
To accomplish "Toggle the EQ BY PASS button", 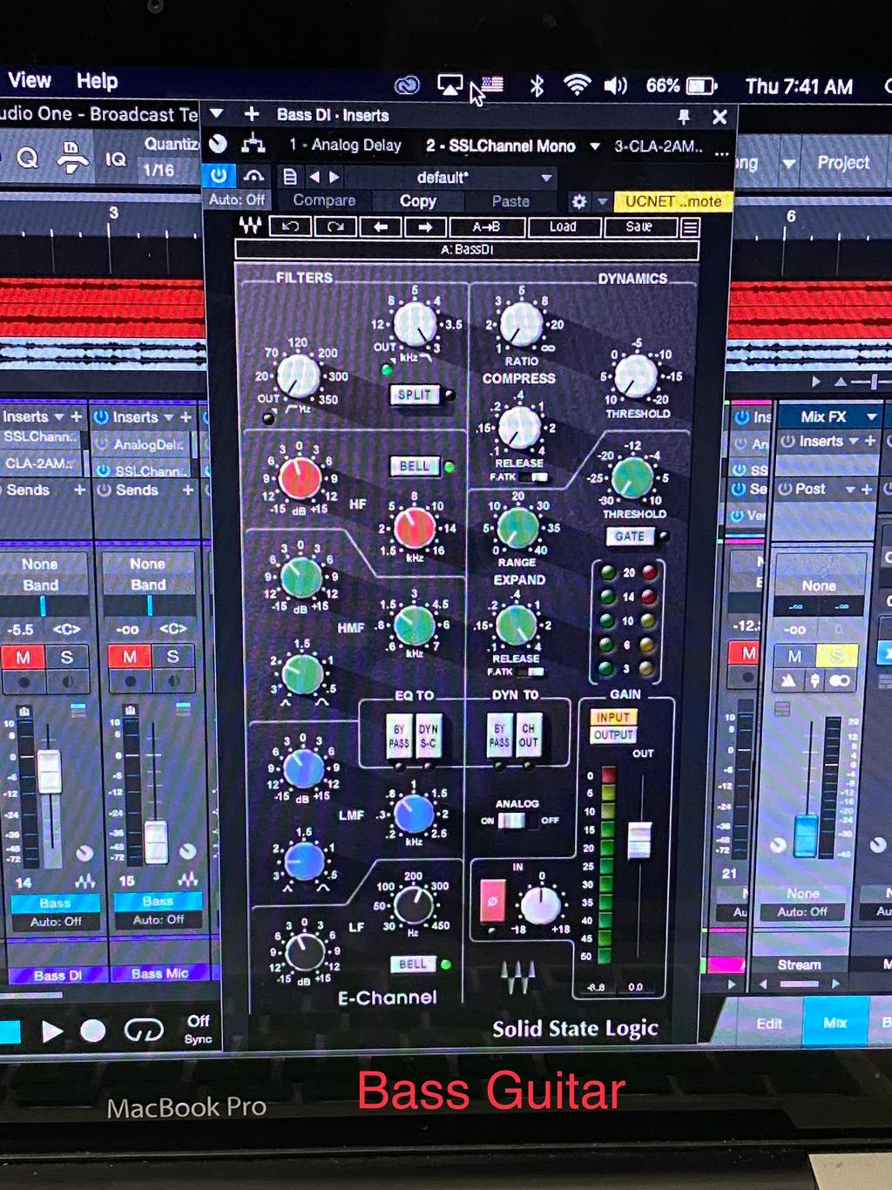I will (398, 736).
